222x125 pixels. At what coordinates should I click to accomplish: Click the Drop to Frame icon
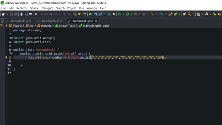click(x=75, y=14)
